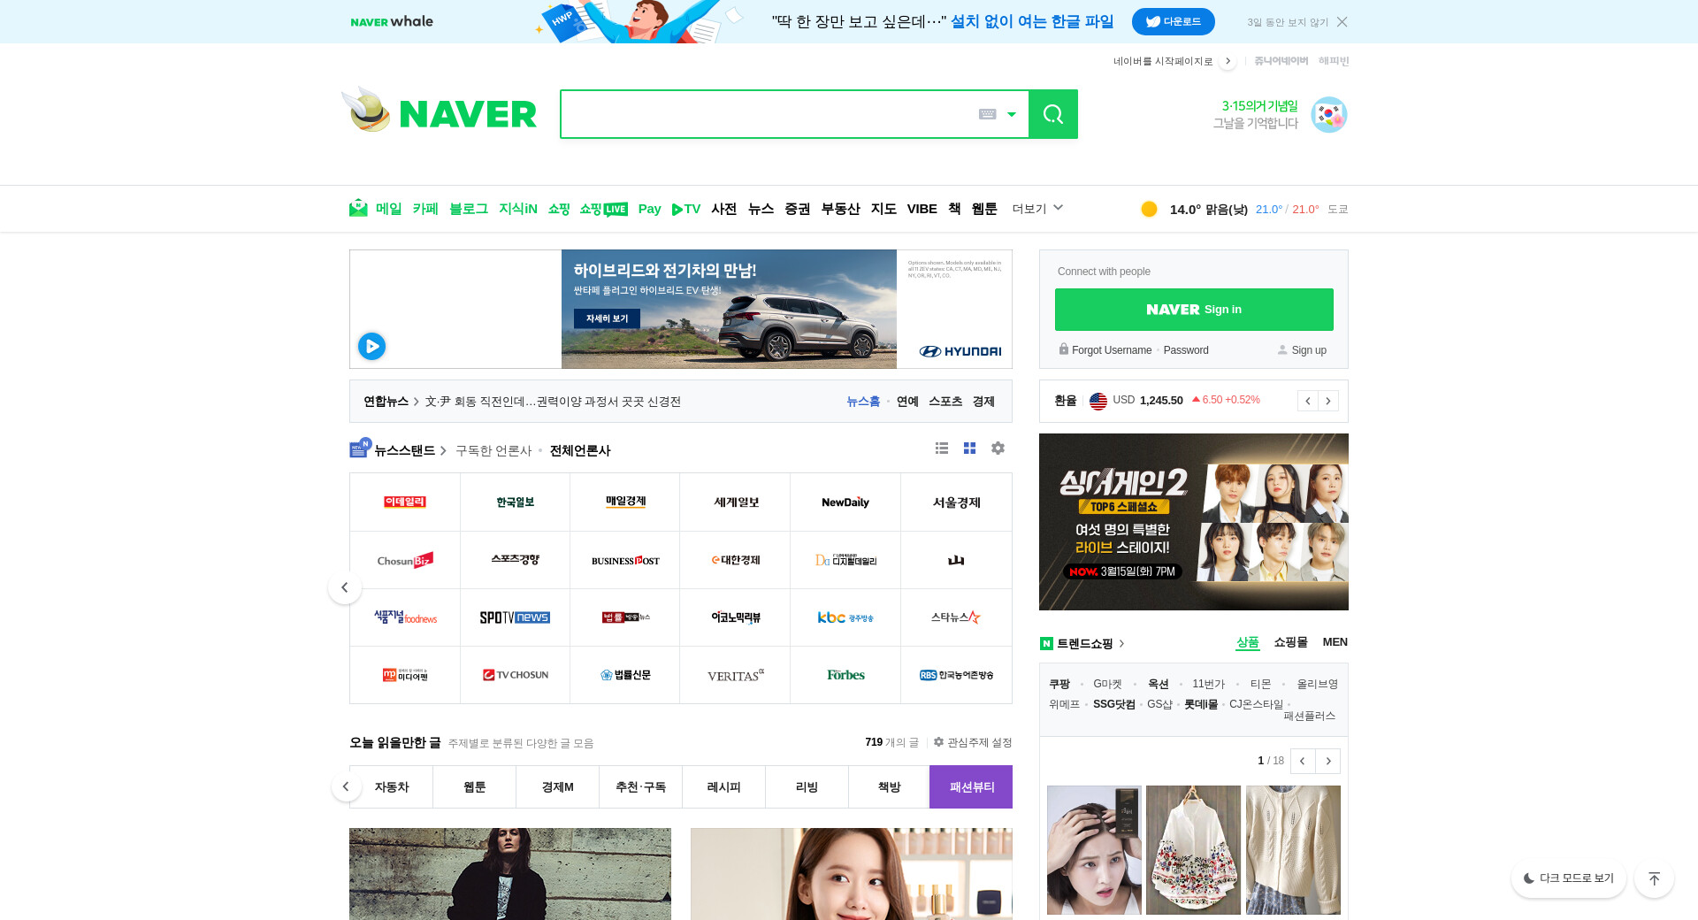Show previous topic tabs
The width and height of the screenshot is (1698, 920).
click(346, 786)
